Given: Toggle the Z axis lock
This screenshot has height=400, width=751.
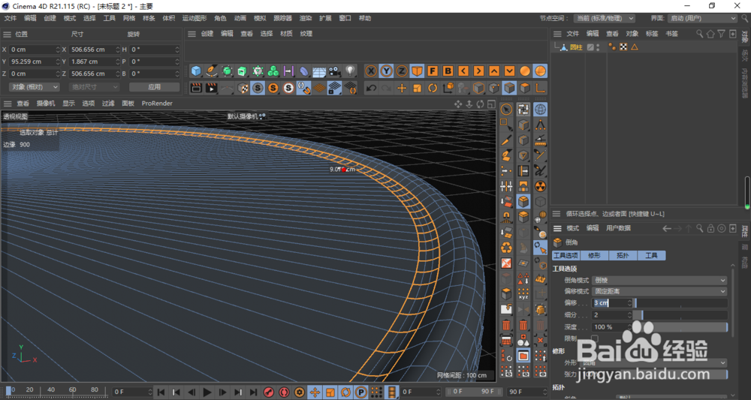Looking at the screenshot, I should [402, 71].
